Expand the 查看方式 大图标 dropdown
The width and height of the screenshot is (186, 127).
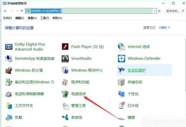(164, 28)
